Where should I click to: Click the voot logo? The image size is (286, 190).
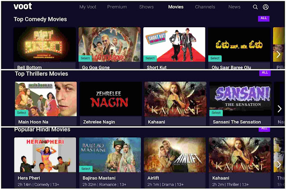tap(23, 6)
